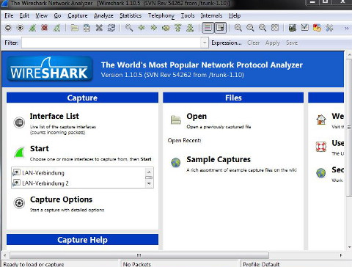Jump to the first packet icon
The height and width of the screenshot is (267, 352).
(177, 28)
